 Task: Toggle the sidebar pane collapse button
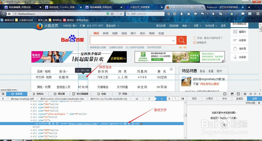(x=183, y=99)
